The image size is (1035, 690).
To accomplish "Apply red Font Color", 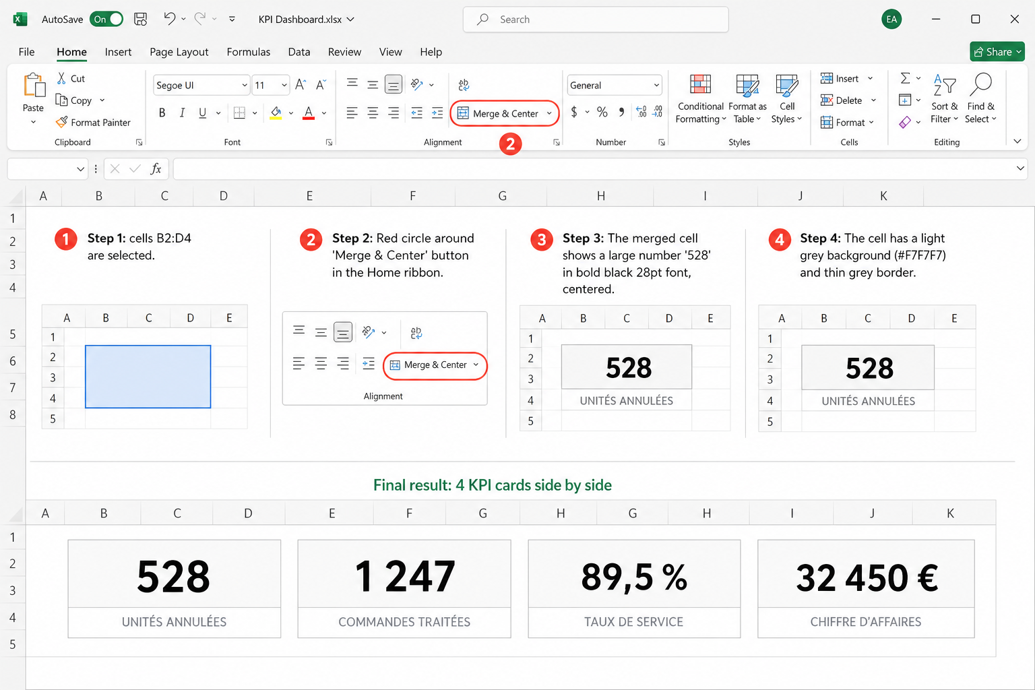I will point(309,113).
